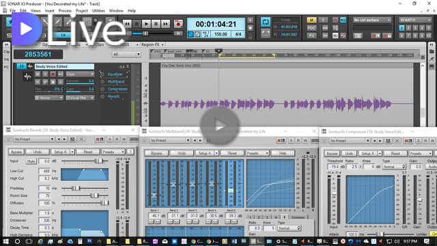Screen dimensions: 437x246
Task: Click save preset floppy icon in Reverb window
Action: tap(72, 139)
